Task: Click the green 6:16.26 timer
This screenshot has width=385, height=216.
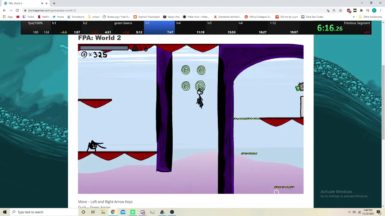Action: [330, 28]
